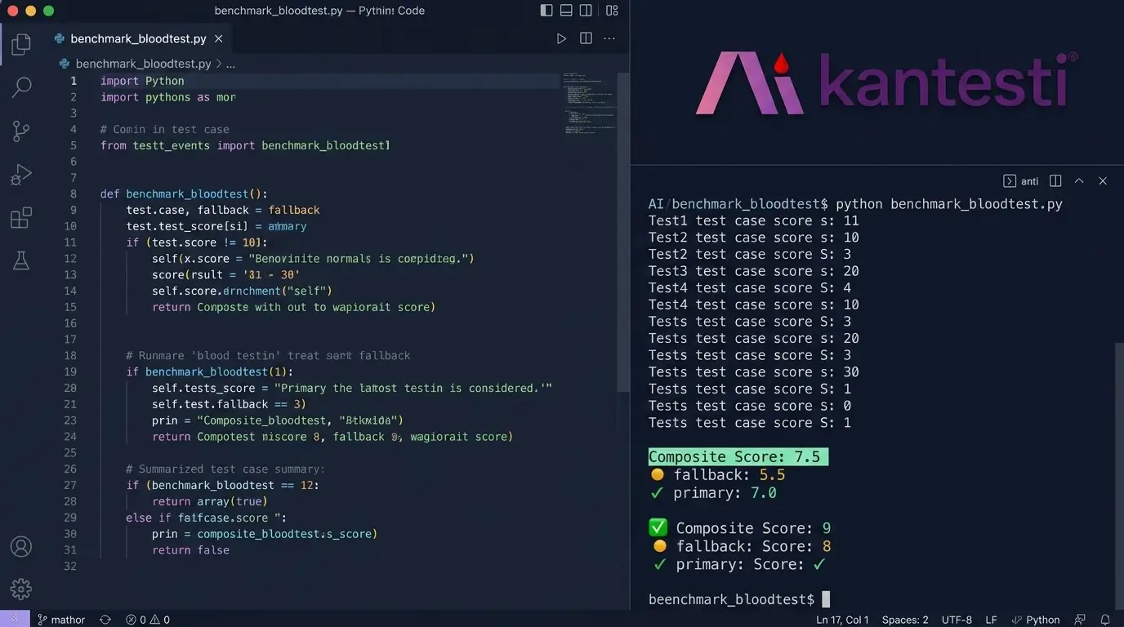The height and width of the screenshot is (627, 1124).
Task: Expand the breadcrumb ellipsis segment
Action: pyautogui.click(x=230, y=64)
